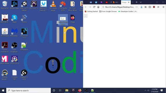This screenshot has height=93, width=166.
Task: Show hidden system tray icons
Action: click(x=145, y=90)
